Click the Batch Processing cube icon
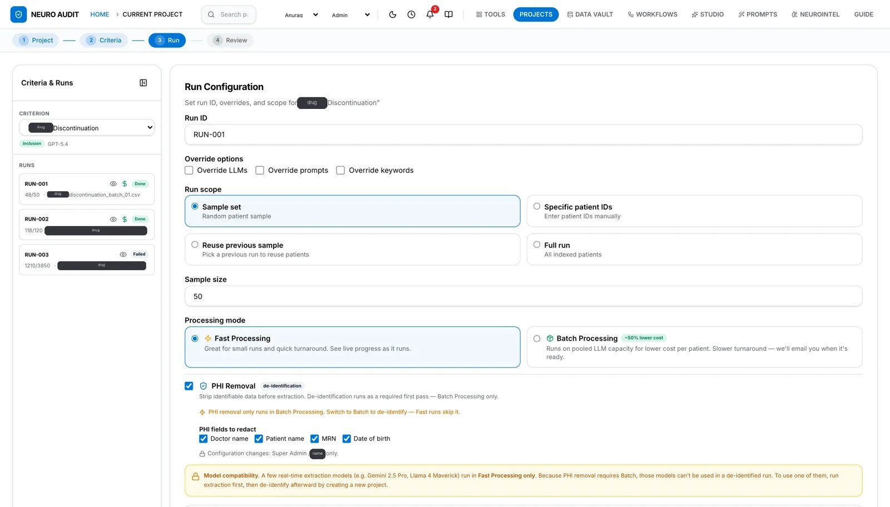The image size is (890, 507). click(550, 338)
